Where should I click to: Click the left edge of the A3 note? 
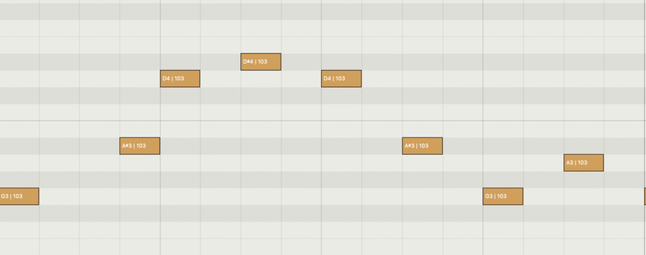tap(565, 163)
